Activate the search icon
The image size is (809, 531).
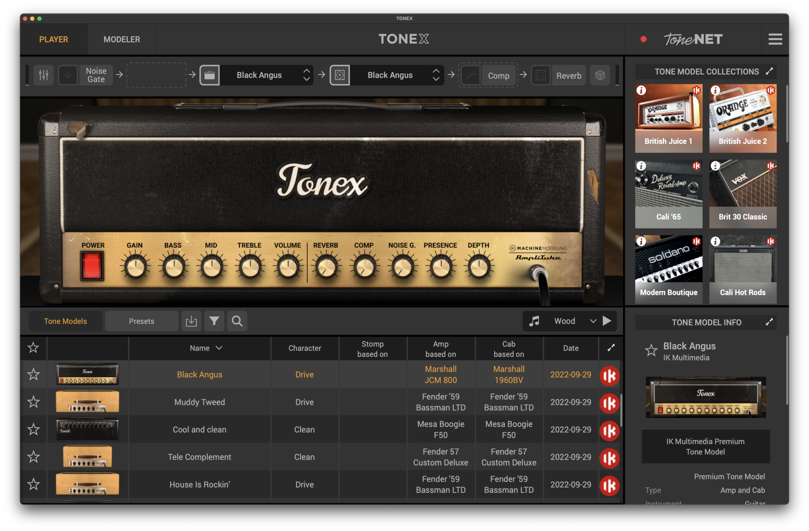pyautogui.click(x=237, y=321)
